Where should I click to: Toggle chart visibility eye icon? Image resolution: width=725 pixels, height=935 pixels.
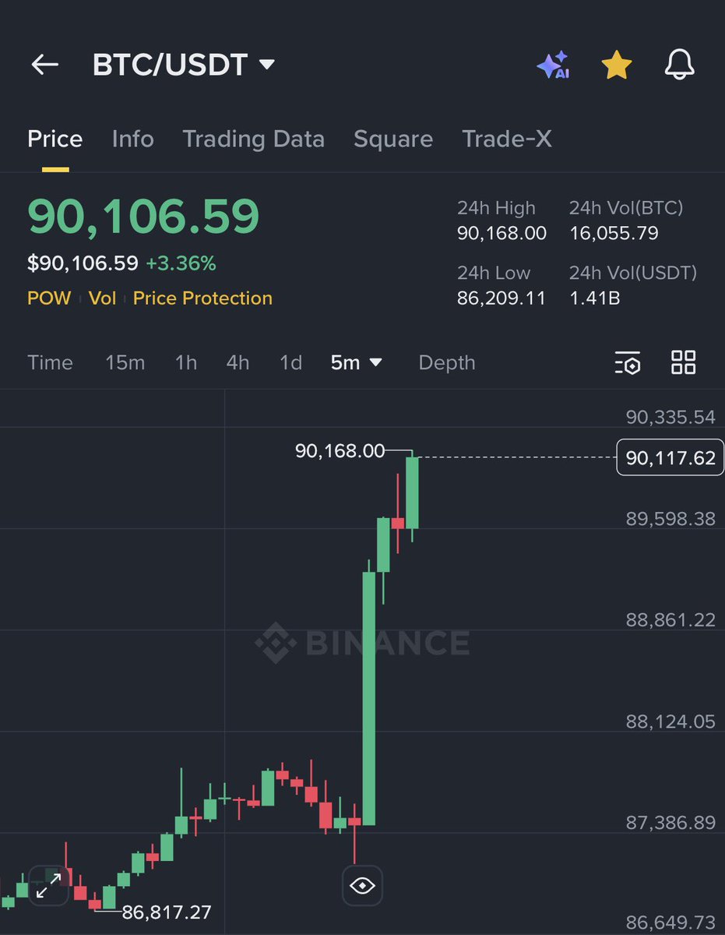click(363, 886)
